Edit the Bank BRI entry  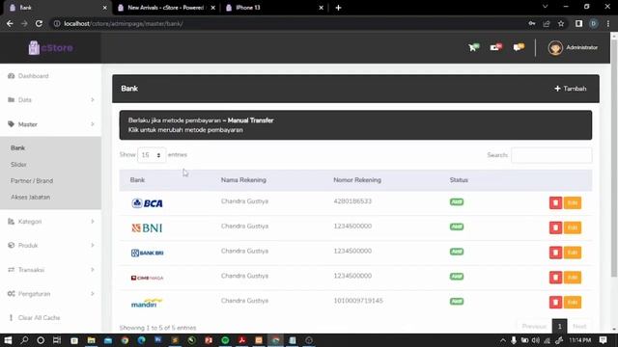click(573, 253)
